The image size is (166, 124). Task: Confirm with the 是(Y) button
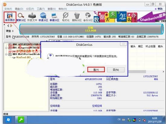point(96,70)
